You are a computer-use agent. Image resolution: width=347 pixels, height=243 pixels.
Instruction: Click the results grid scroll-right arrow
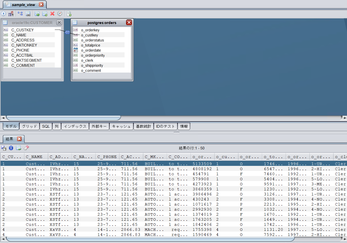345,239
